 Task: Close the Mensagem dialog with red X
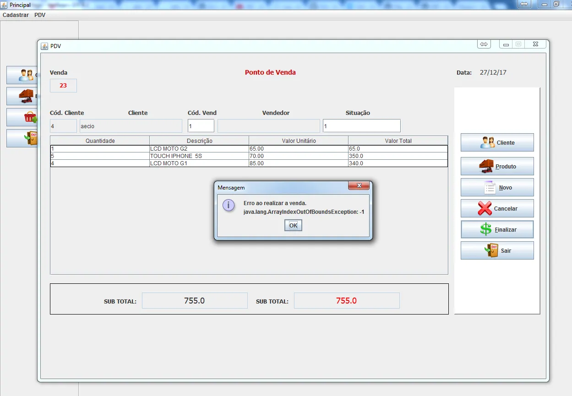359,185
